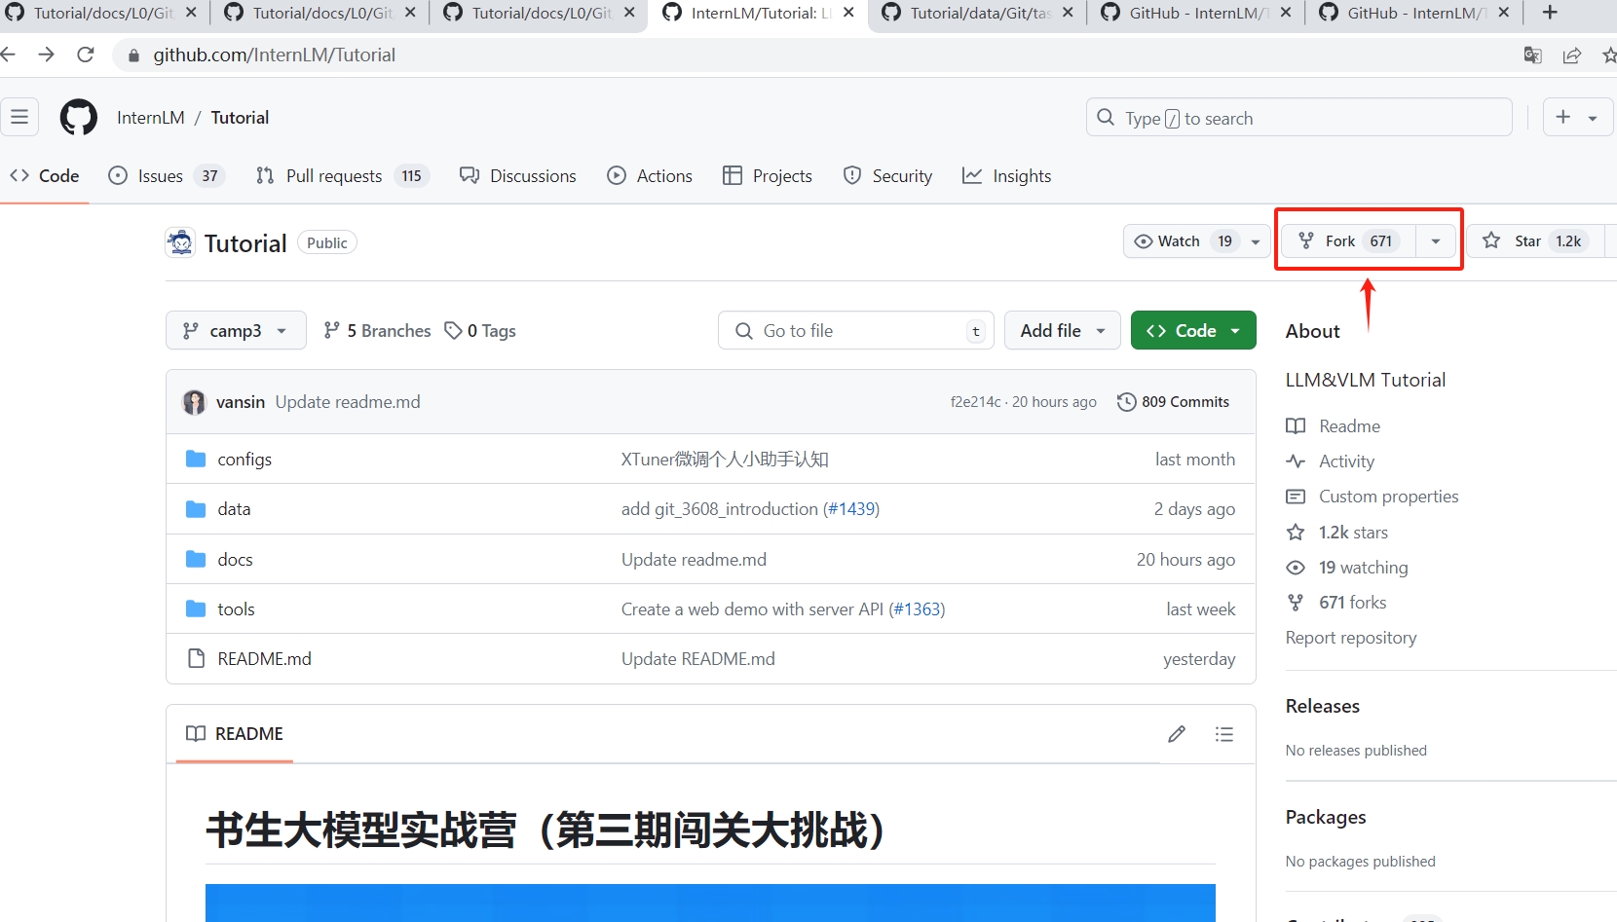Expand the Watch notification options arrow
This screenshot has height=922, width=1617.
[x=1256, y=241]
